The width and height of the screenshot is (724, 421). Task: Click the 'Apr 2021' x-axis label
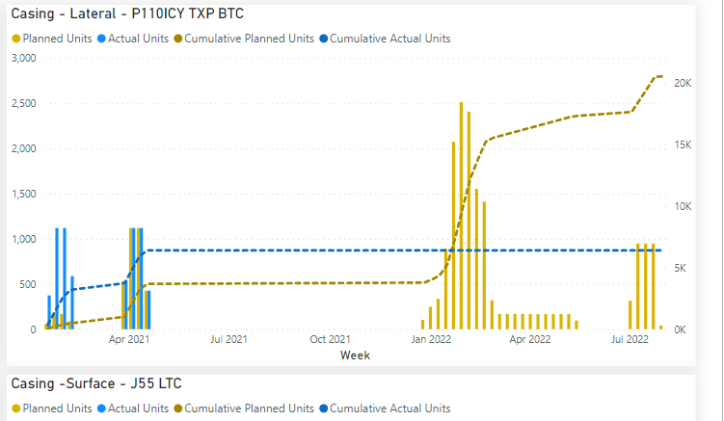coord(129,339)
